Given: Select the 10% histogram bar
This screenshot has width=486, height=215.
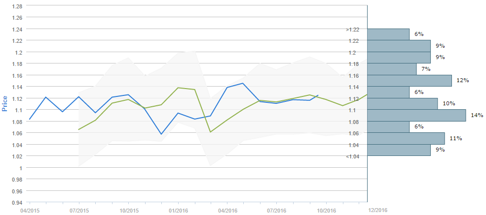Looking at the screenshot, I should point(403,104).
